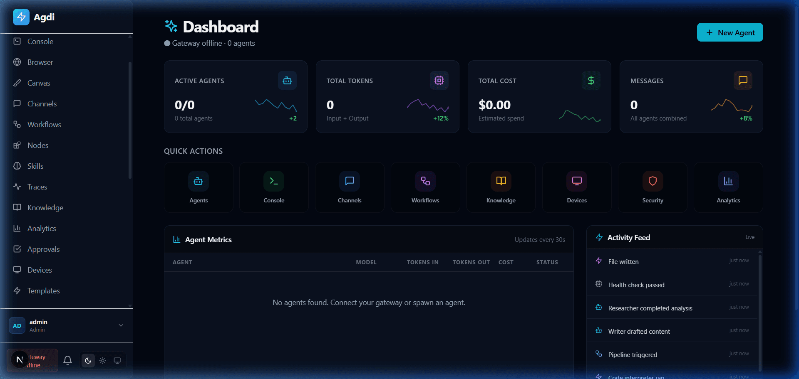Click the New Agent button
Image resolution: width=799 pixels, height=379 pixels.
(x=730, y=32)
